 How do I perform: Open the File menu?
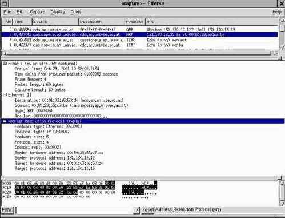pyautogui.click(x=7, y=12)
